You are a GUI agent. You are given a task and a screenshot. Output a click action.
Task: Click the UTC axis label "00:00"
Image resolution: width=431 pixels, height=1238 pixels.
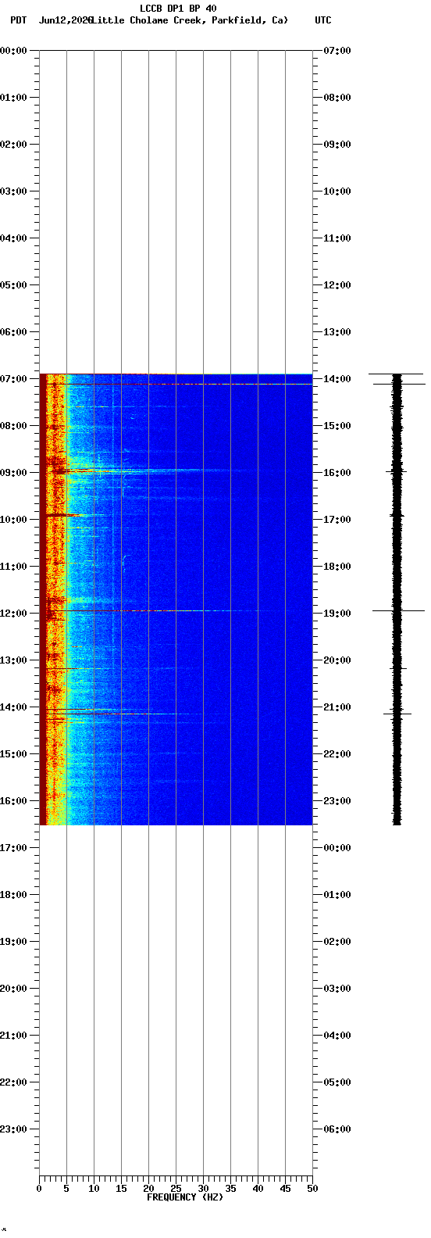tap(337, 848)
